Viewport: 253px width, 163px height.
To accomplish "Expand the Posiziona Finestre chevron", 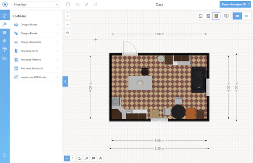I will pyautogui.click(x=58, y=60).
